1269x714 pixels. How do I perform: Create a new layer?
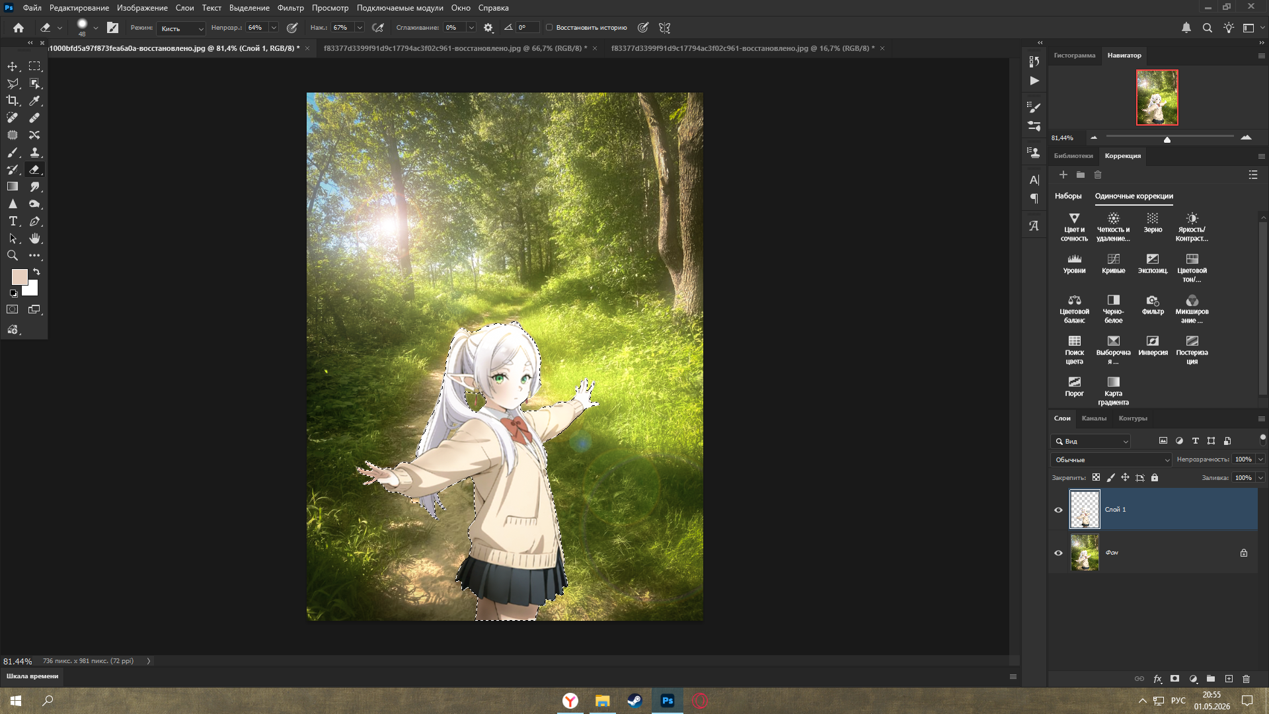(x=1229, y=678)
